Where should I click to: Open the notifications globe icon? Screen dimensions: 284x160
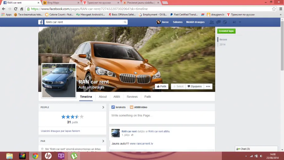(225, 22)
